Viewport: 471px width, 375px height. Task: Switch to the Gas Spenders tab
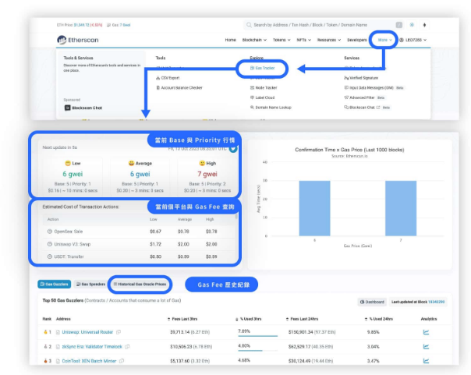pos(90,284)
